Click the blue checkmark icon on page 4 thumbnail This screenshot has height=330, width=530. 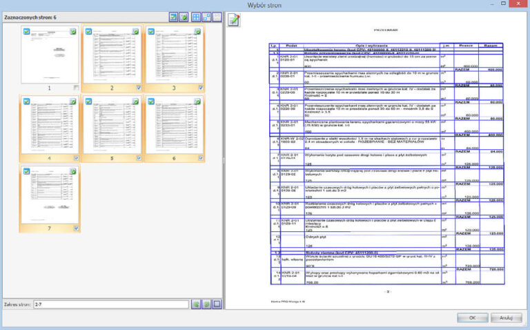point(26,101)
